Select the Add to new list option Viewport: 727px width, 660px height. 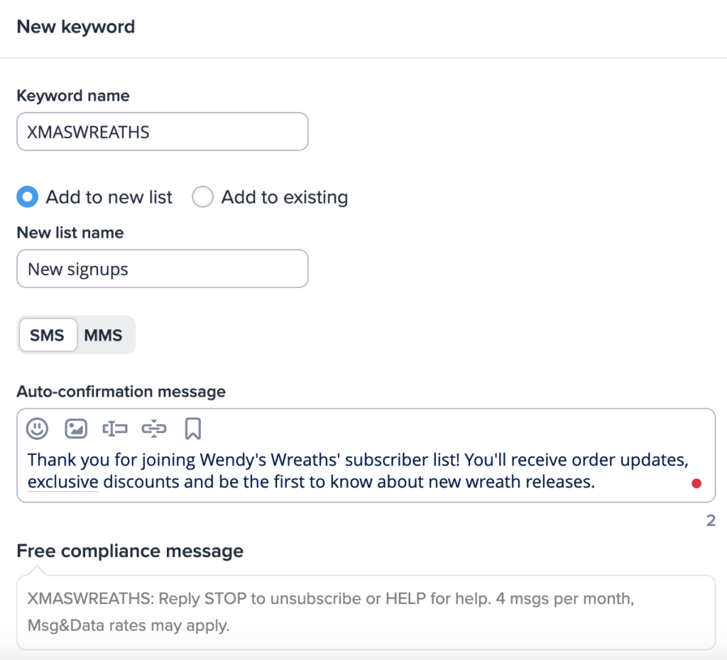point(26,197)
